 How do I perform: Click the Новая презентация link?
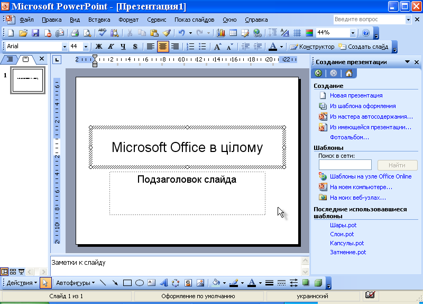pyautogui.click(x=356, y=95)
